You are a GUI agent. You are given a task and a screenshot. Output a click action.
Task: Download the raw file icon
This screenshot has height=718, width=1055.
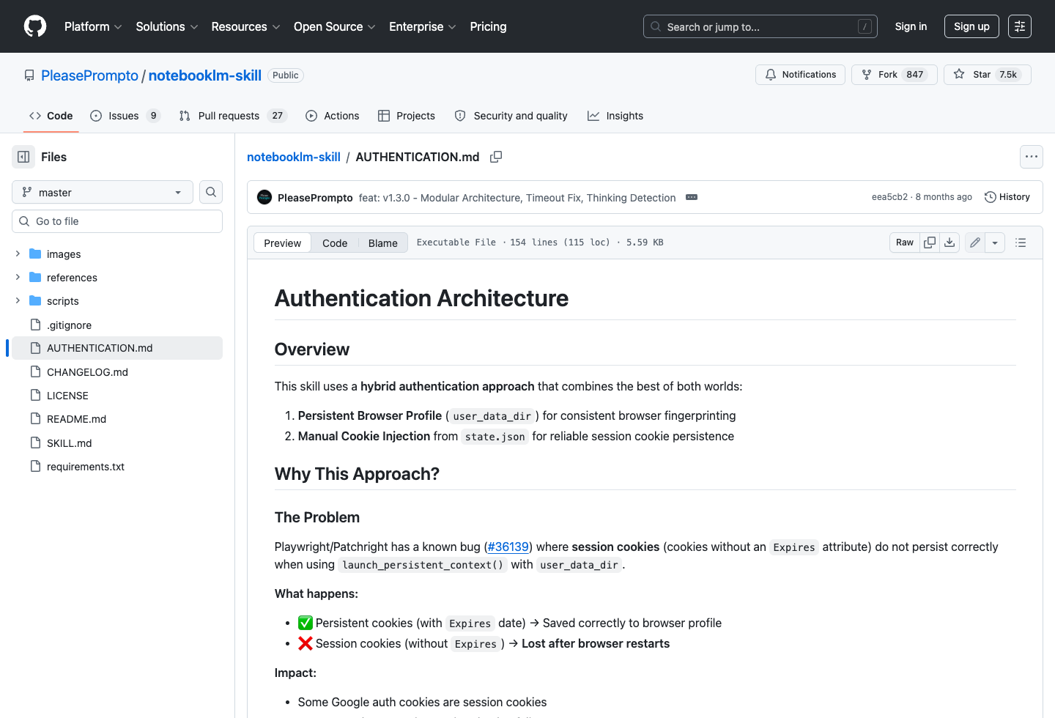[x=949, y=243]
